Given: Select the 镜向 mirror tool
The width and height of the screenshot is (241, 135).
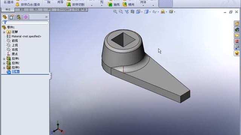Looking at the screenshot, I should click(x=128, y=4).
